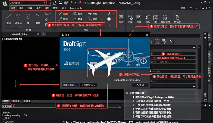Screen dimensions: 213x123
Task: Click the Properties palette scrollbar up arrow
Action: click(199, 47)
